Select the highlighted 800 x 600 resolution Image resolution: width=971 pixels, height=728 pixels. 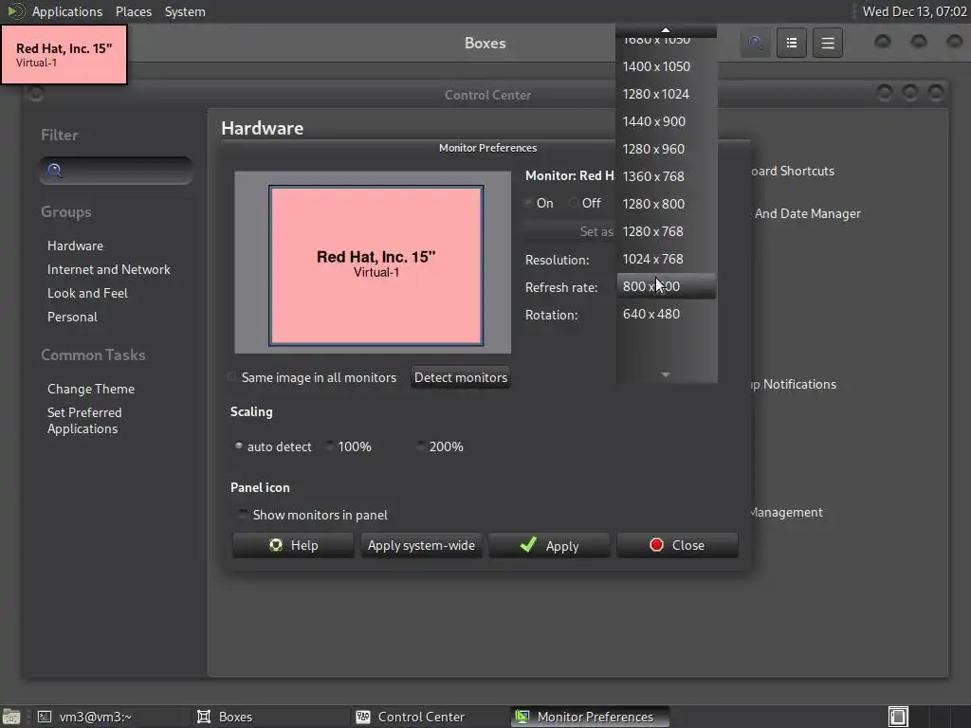[x=667, y=286]
